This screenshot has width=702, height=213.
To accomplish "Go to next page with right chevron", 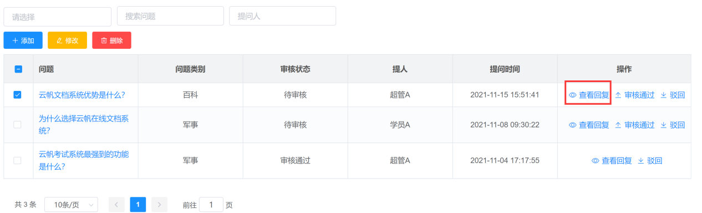I will point(159,205).
